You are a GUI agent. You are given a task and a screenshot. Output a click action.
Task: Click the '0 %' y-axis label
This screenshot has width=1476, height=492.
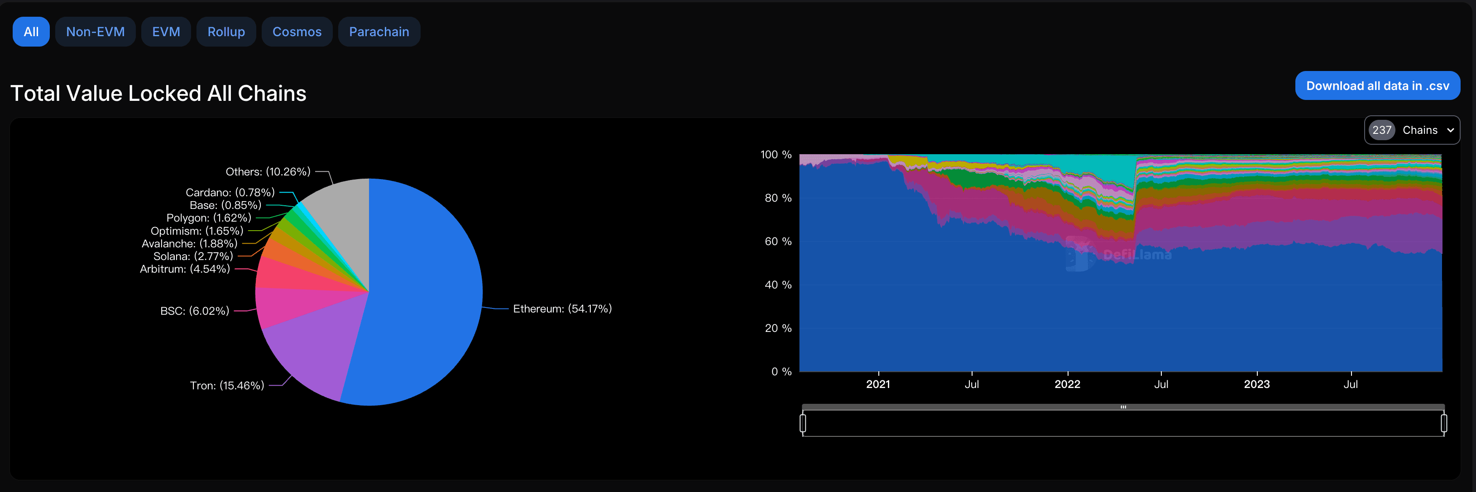[781, 372]
